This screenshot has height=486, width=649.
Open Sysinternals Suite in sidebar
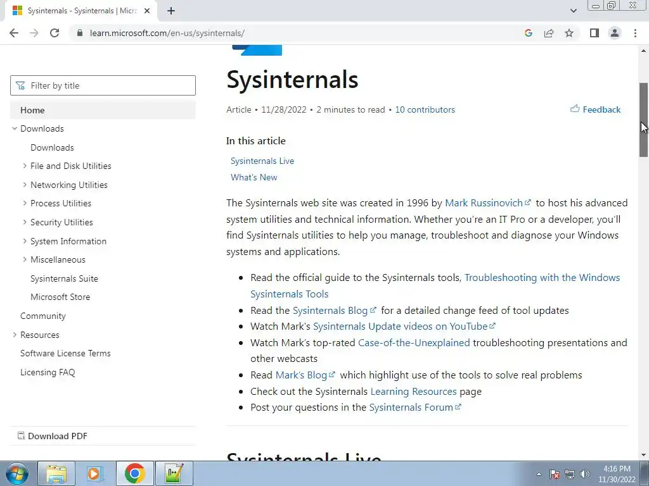pyautogui.click(x=64, y=278)
